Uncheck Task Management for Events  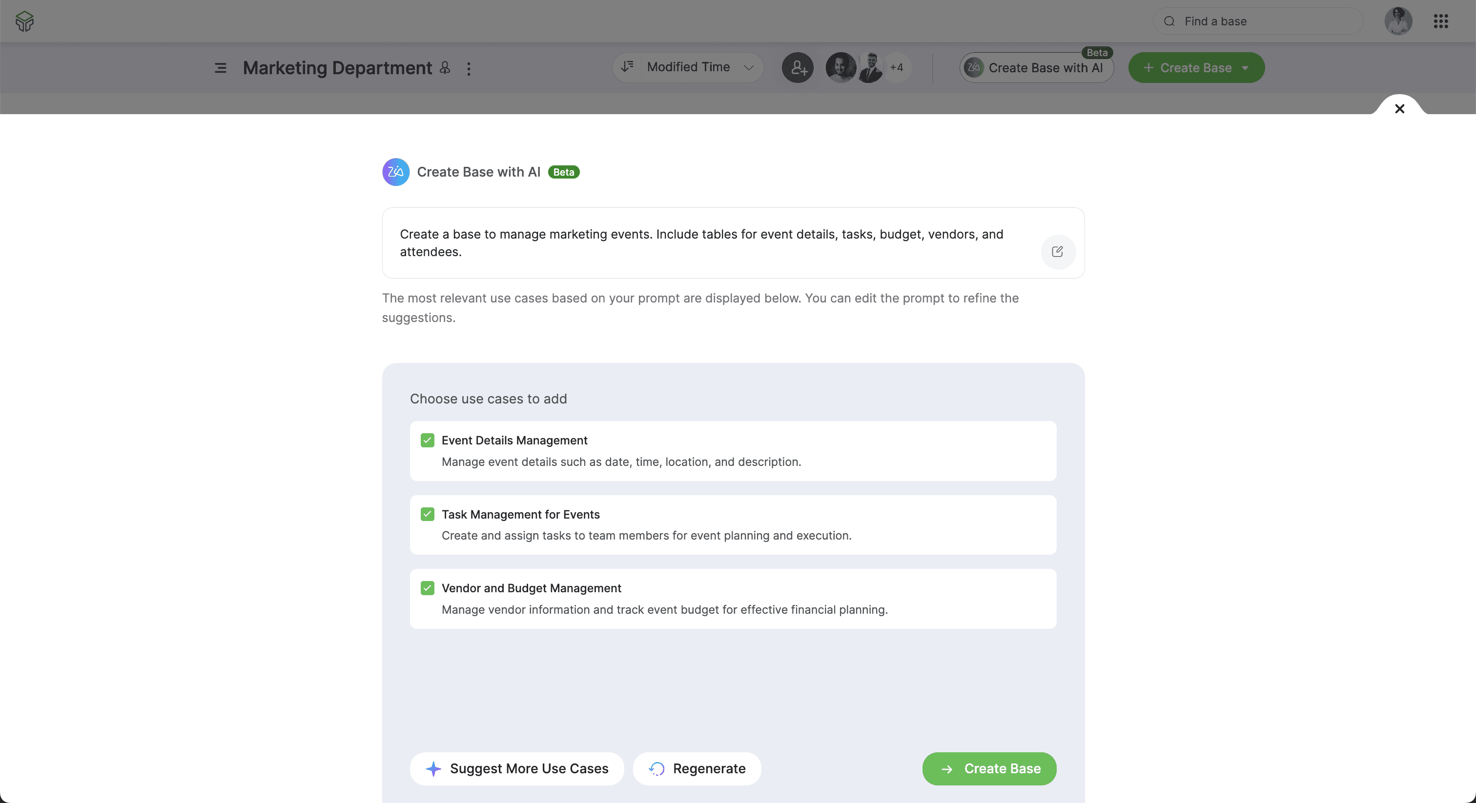428,514
